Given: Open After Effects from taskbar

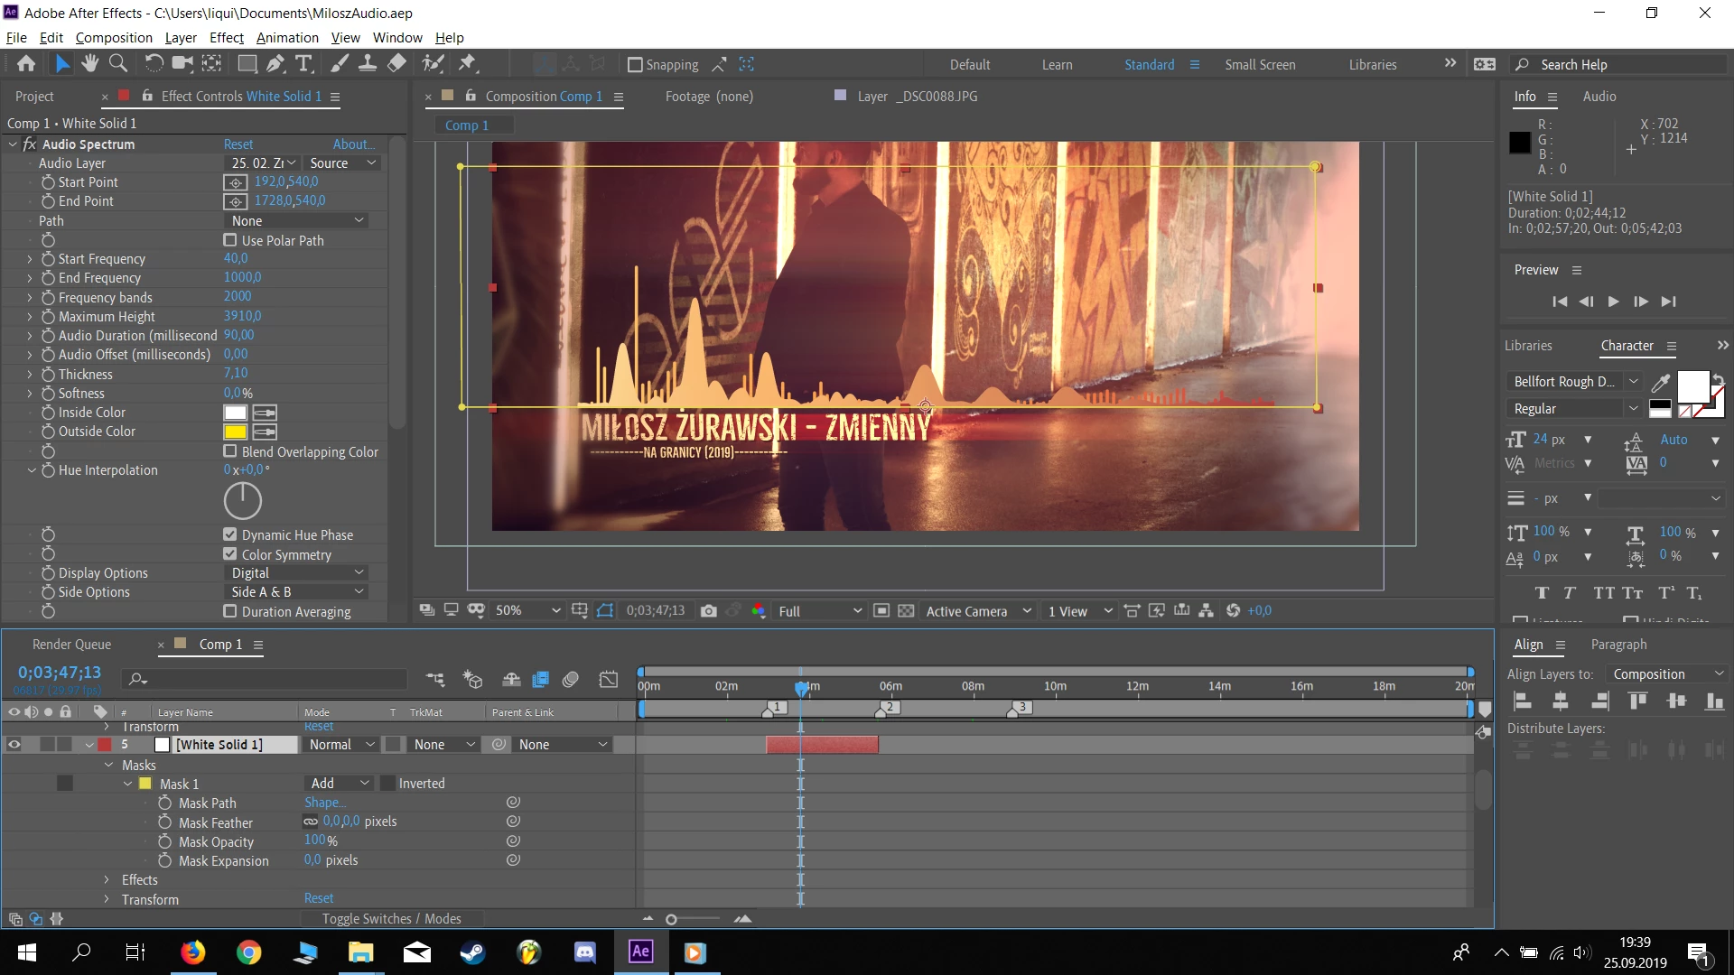Looking at the screenshot, I should pyautogui.click(x=640, y=952).
